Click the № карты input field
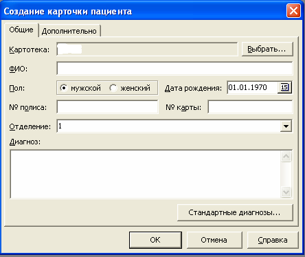This screenshot has width=305, height=257. pos(250,107)
